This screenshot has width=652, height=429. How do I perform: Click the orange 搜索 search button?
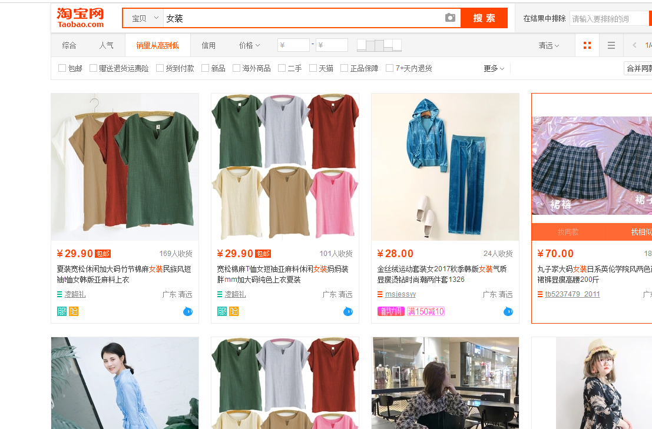click(x=484, y=18)
